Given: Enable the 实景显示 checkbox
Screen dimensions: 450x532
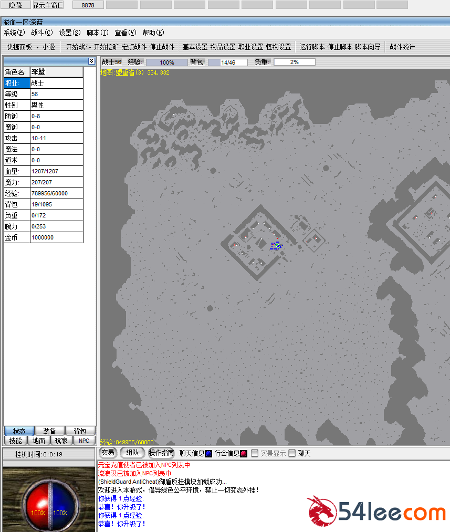Looking at the screenshot, I should pos(255,453).
